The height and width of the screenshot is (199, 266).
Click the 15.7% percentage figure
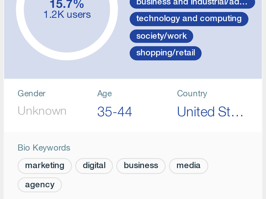point(67,4)
